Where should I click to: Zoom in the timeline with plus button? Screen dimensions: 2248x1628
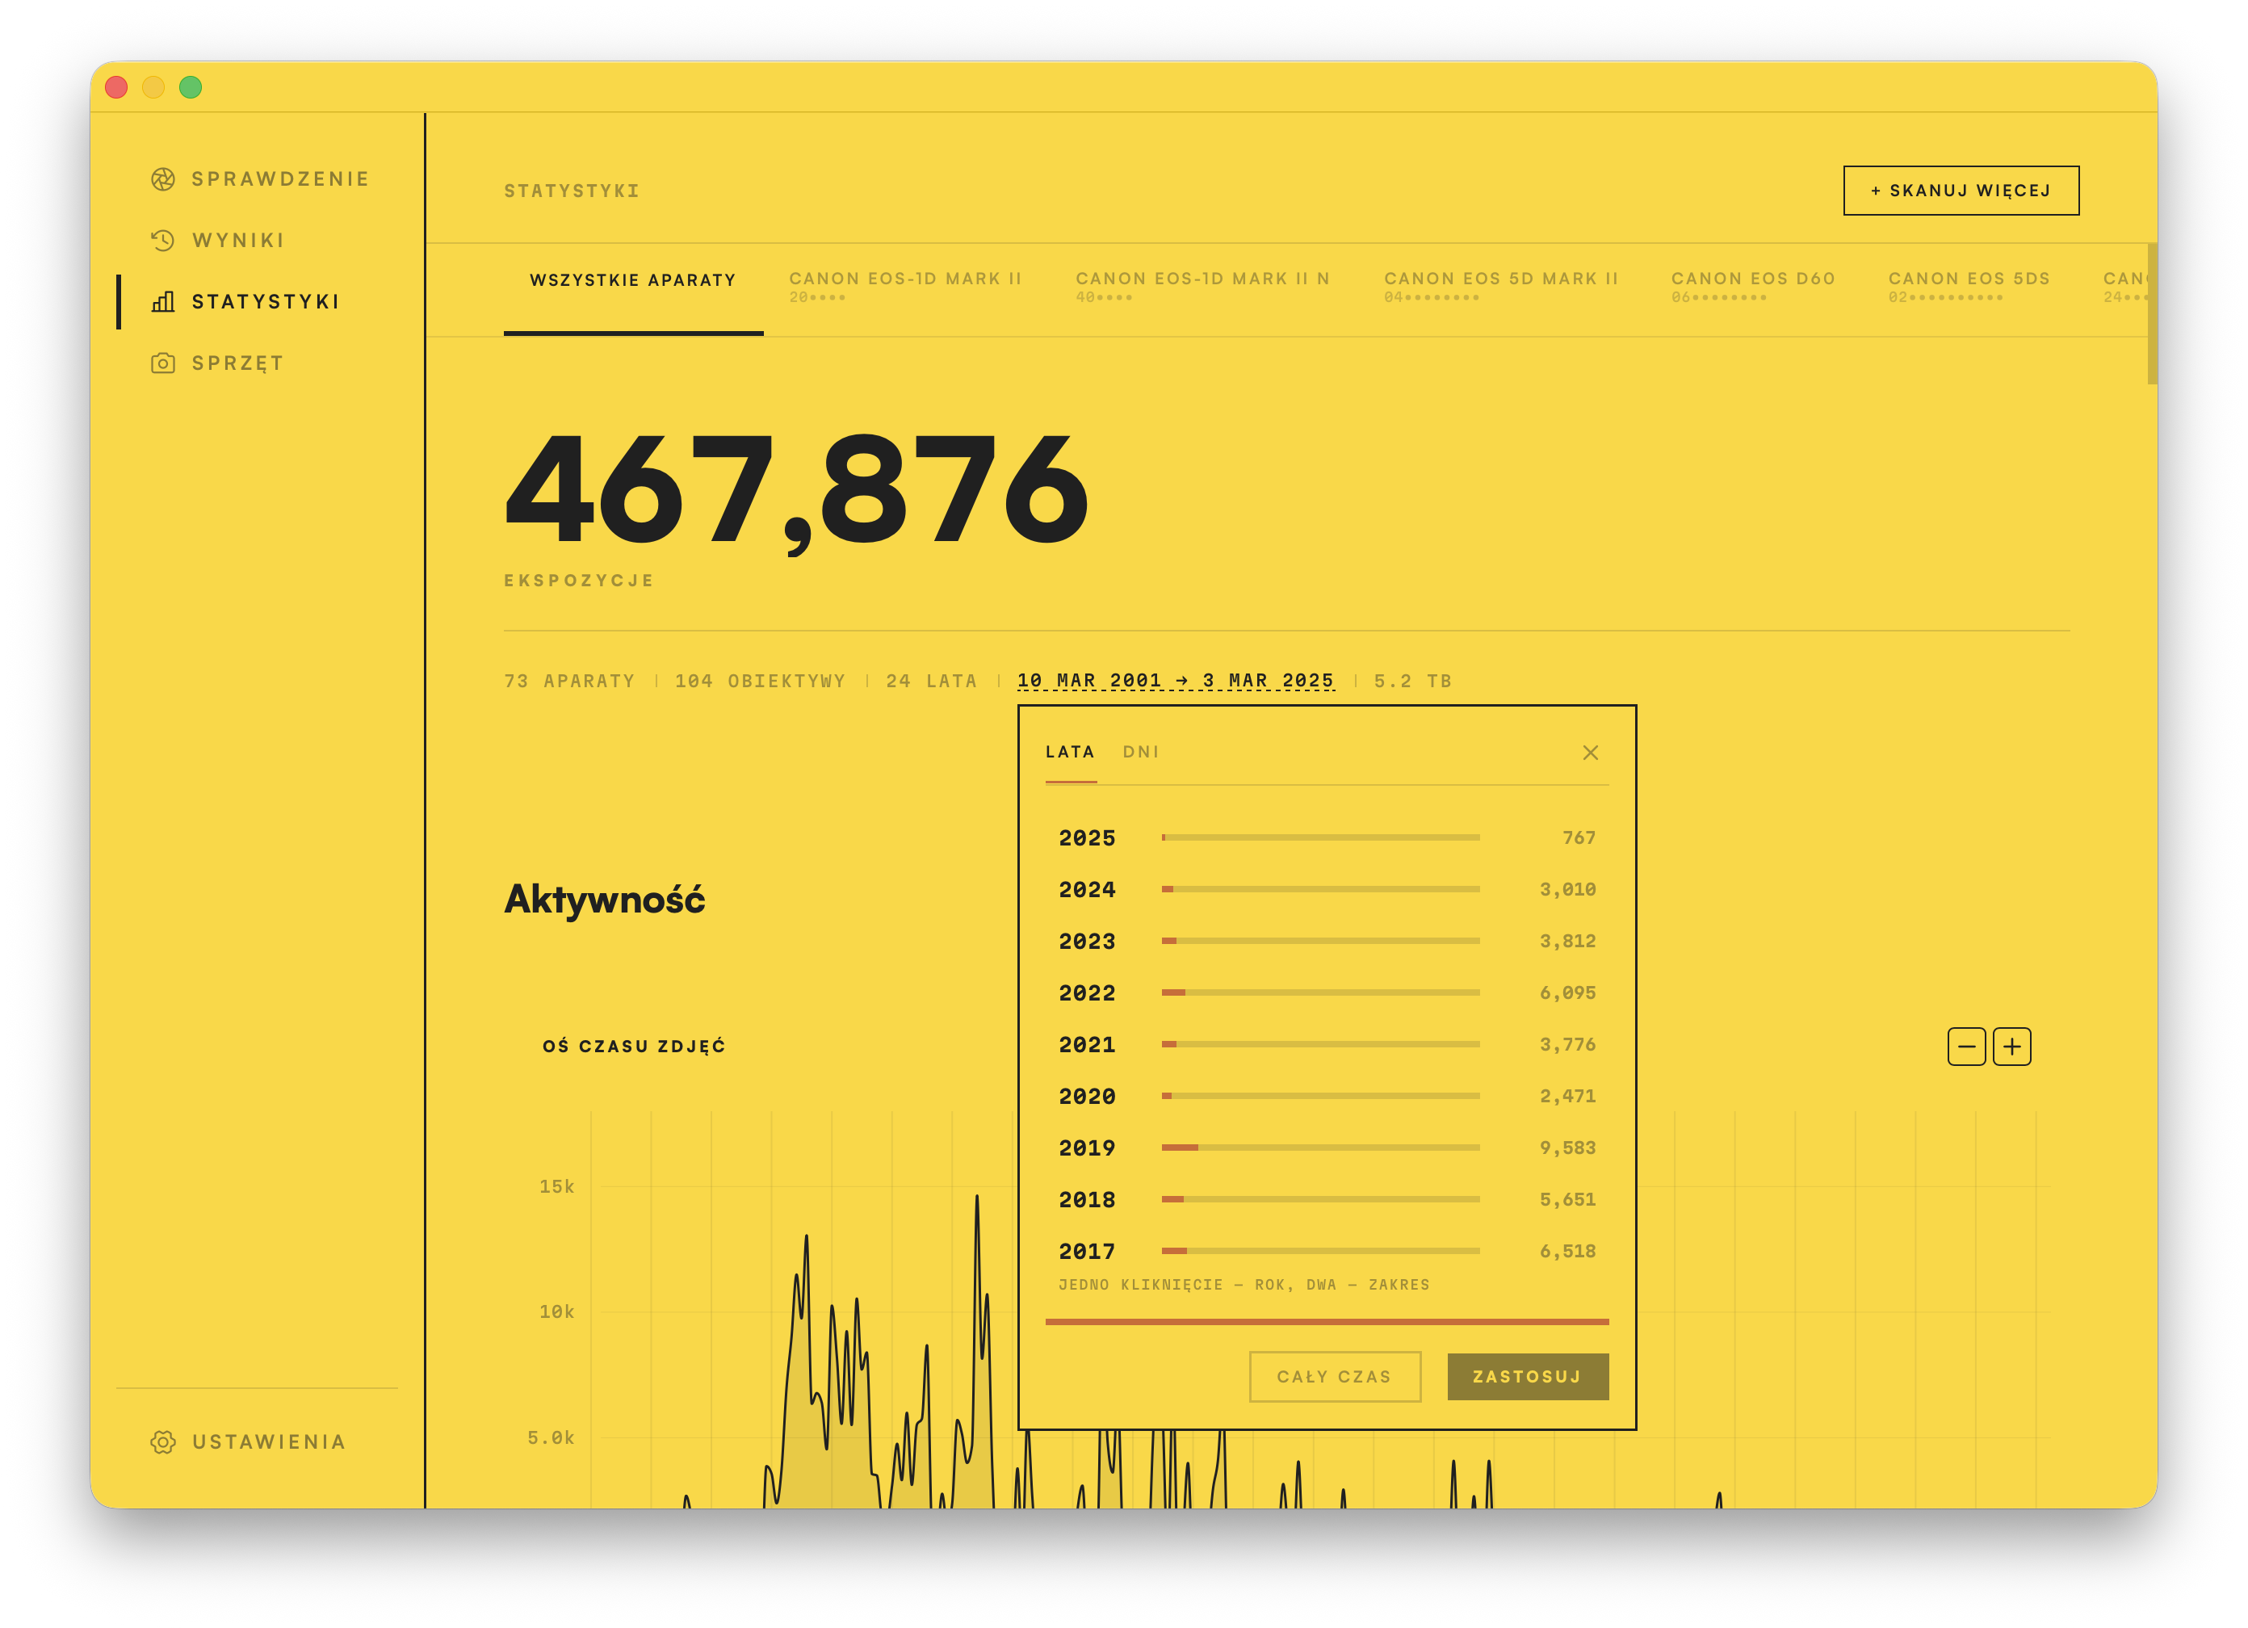[x=2011, y=1046]
